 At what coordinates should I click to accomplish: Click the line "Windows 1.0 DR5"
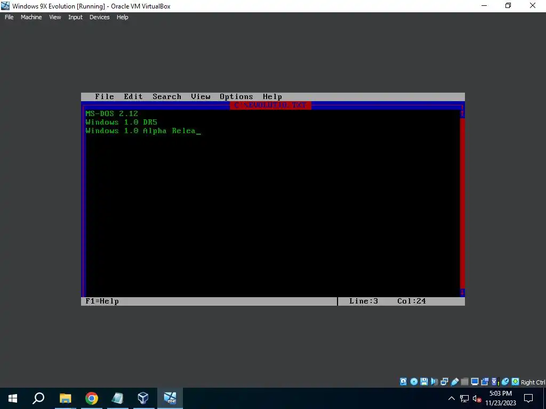[121, 122]
